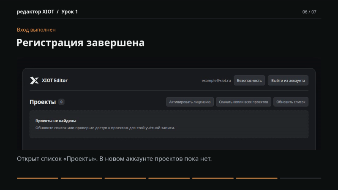
Task: Open the Безопасность settings button
Action: (249, 81)
